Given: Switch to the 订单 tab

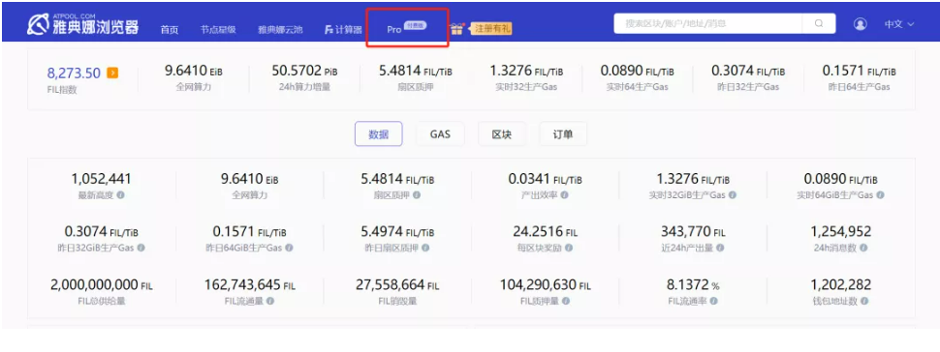Looking at the screenshot, I should (563, 134).
